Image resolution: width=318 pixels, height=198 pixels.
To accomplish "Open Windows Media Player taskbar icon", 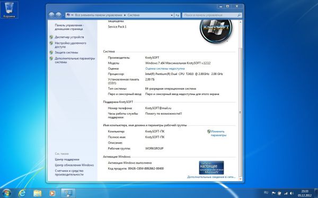I will (x=52, y=193).
